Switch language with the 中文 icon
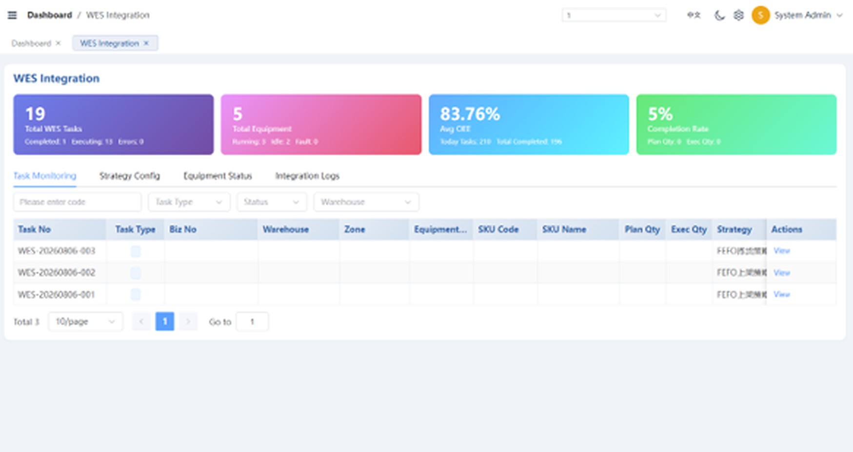This screenshot has height=452, width=853. pyautogui.click(x=694, y=15)
